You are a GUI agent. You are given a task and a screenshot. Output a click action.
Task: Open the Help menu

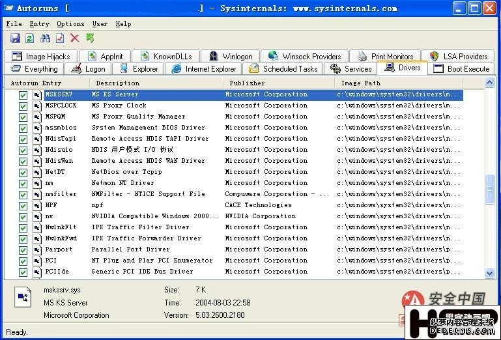123,23
